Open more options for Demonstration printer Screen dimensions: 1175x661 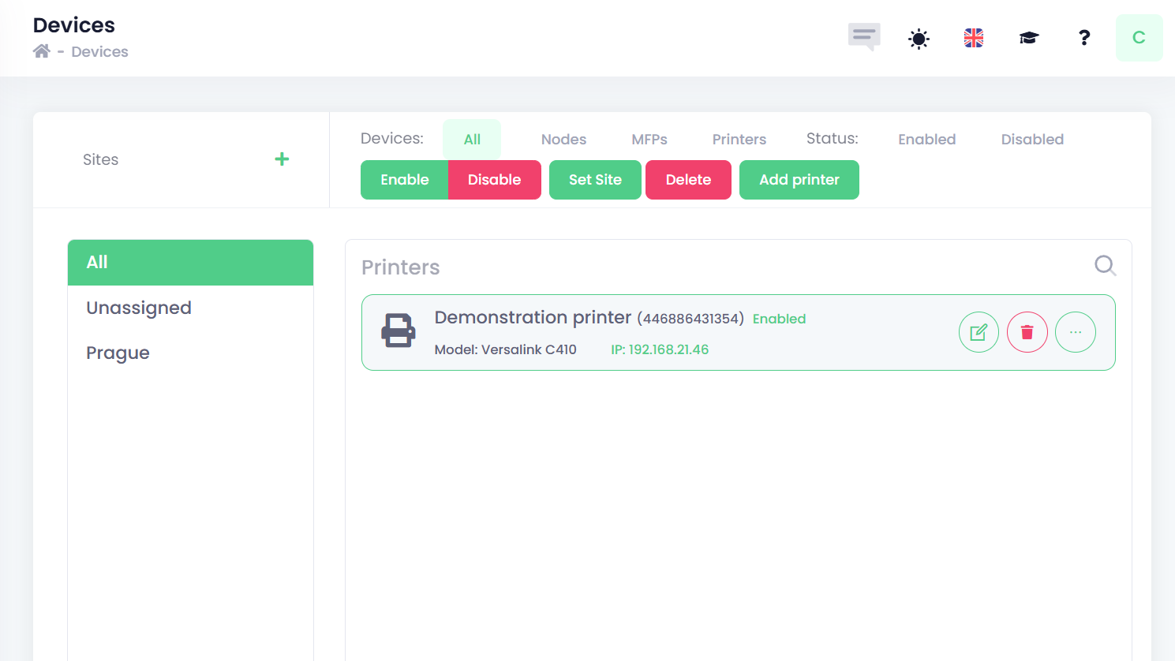click(x=1076, y=332)
